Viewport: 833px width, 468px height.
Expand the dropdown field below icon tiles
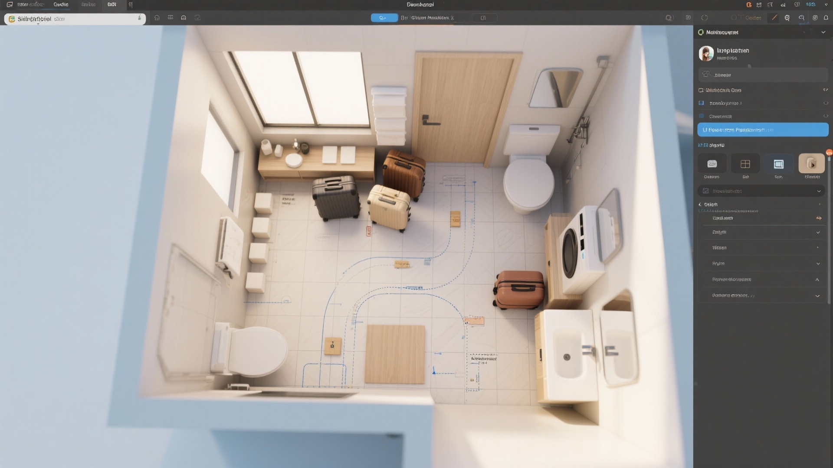762,191
